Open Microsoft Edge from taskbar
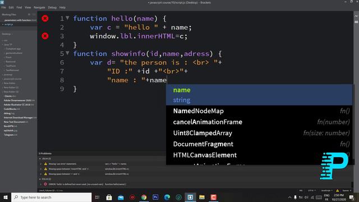The image size is (359, 202). (x=167, y=197)
